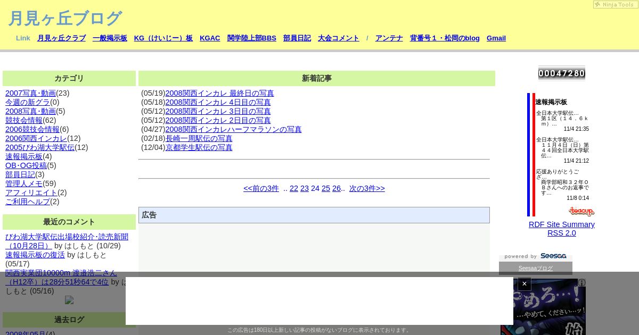Go to next 3 items 次の3件>>
Viewport: 639px width, 335px height.
[367, 188]
